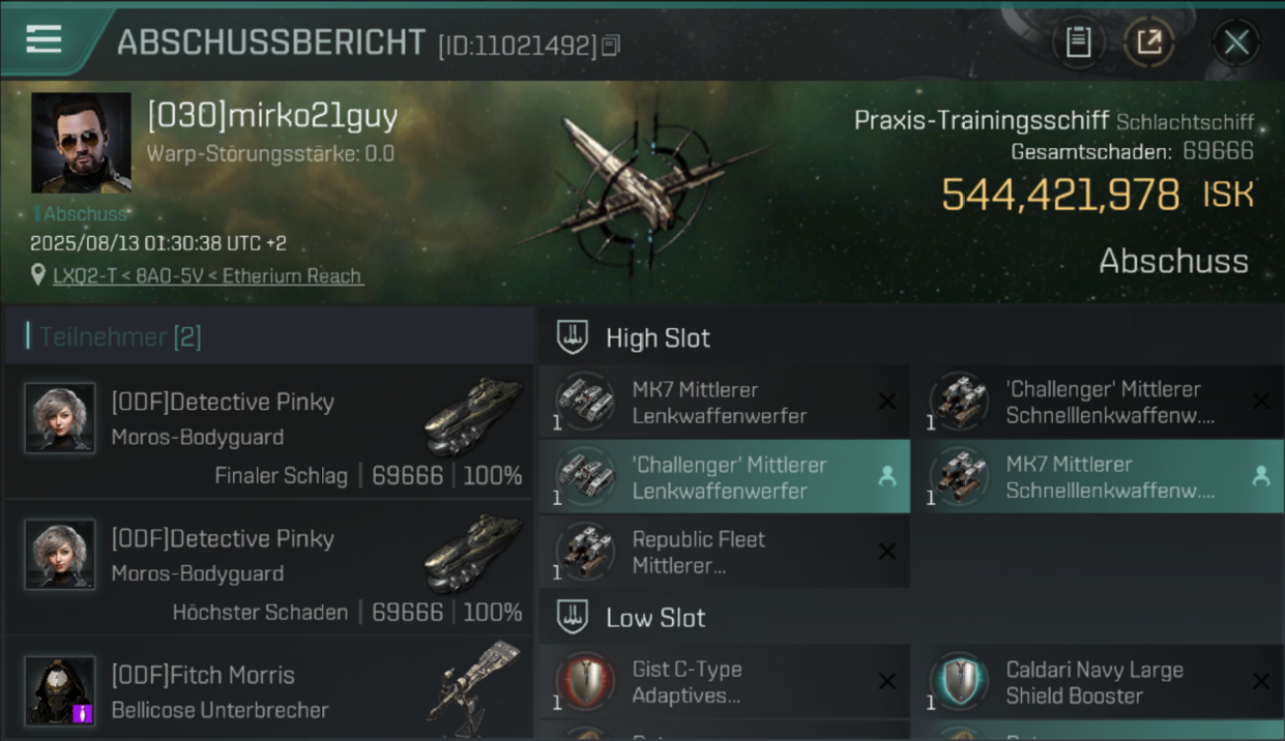Click the person icon on 'Challenger' Lenkwaffenwerfer

pos(887,477)
